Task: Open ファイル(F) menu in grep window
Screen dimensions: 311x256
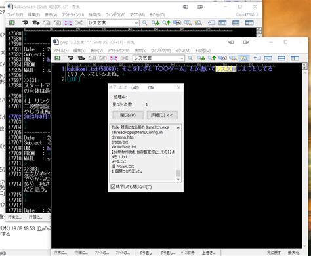Action: pyautogui.click(x=61, y=51)
